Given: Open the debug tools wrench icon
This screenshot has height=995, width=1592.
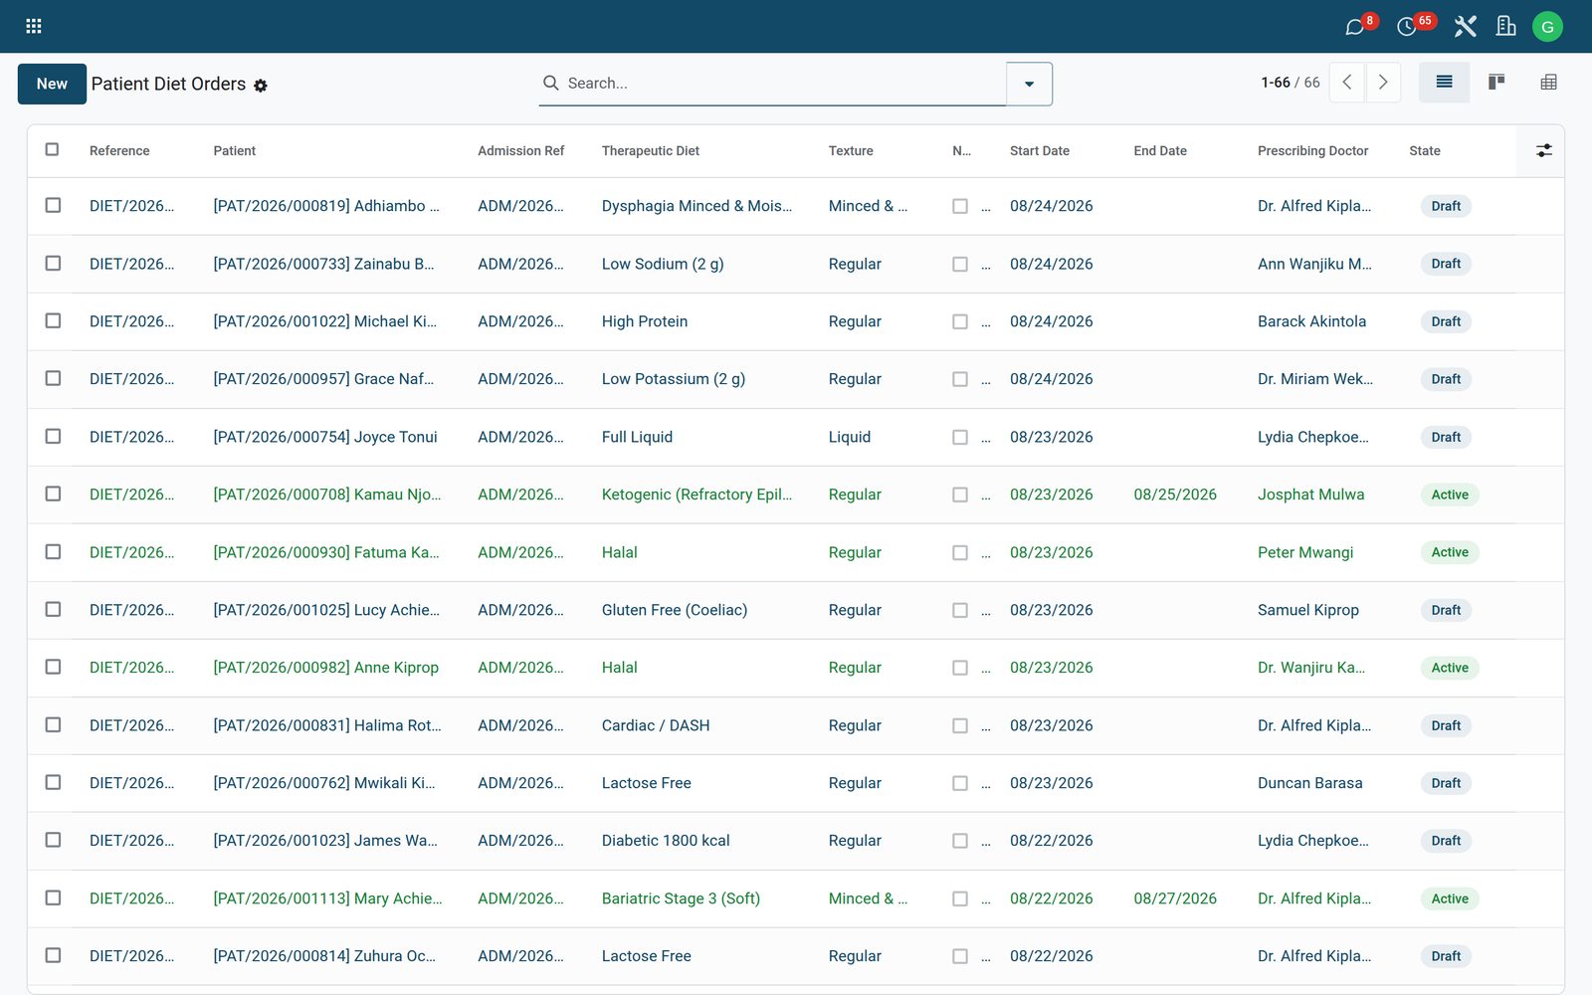Looking at the screenshot, I should tap(1465, 27).
